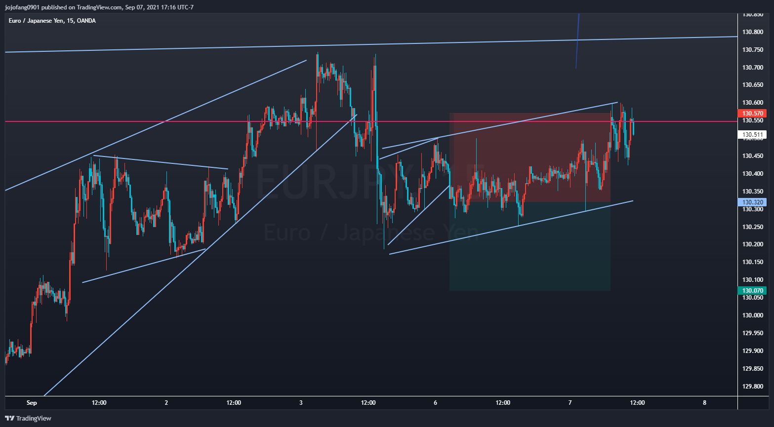Select the green profit target zone of short position
The height and width of the screenshot is (427, 774).
click(x=530, y=246)
